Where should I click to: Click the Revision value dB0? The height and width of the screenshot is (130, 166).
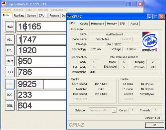[x=153, y=67]
